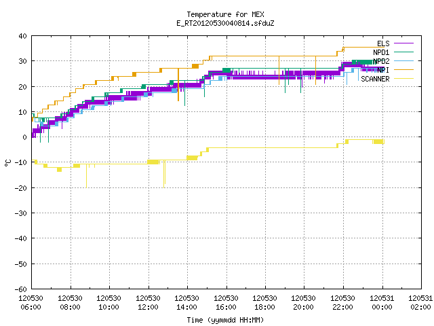Click the y-axis tick label -40
This screenshot has width=434, height=326.
[x=21, y=238]
